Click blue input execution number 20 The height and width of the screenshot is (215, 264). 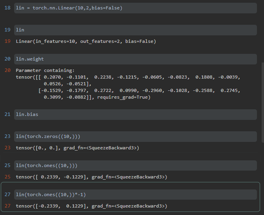coord(7,59)
